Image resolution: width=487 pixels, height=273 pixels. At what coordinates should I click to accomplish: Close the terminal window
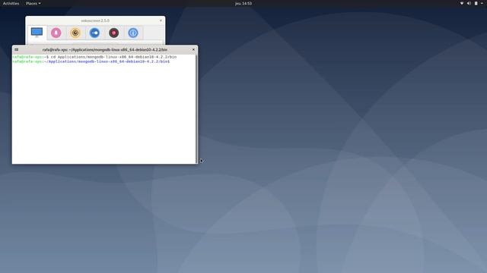[193, 49]
